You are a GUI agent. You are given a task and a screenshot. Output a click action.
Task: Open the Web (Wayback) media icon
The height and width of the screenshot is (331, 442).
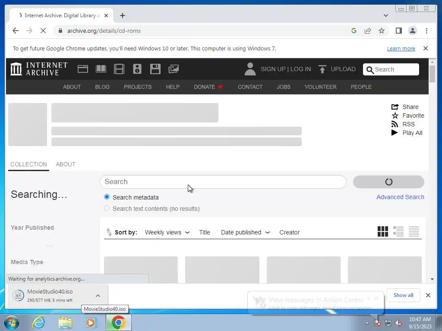(x=83, y=69)
